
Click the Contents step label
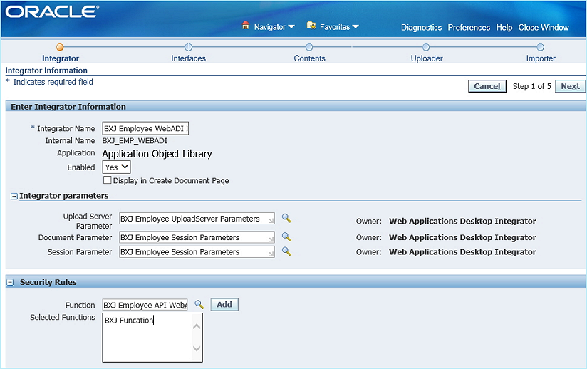pos(309,58)
